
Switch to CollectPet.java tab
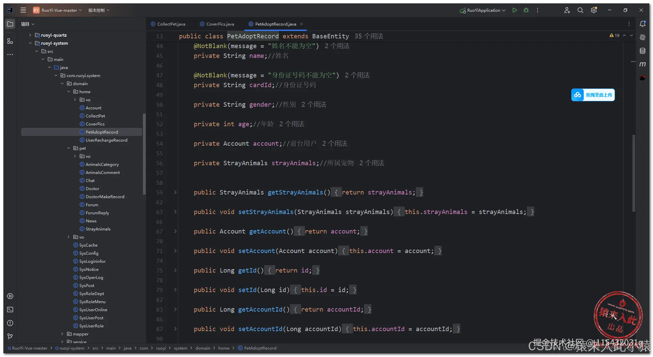pyautogui.click(x=168, y=24)
